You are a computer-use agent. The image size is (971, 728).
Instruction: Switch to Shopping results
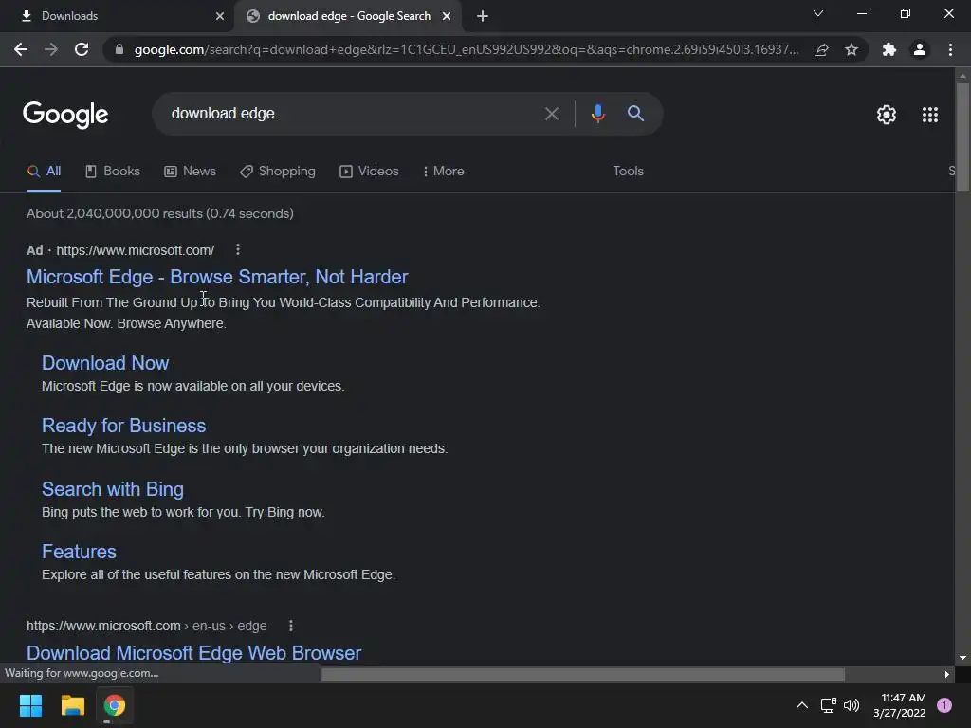pyautogui.click(x=278, y=171)
